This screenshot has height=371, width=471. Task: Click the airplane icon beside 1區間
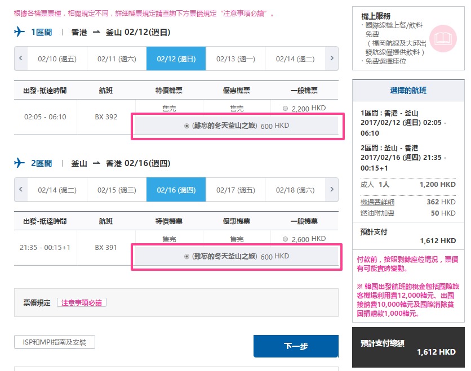tap(20, 32)
